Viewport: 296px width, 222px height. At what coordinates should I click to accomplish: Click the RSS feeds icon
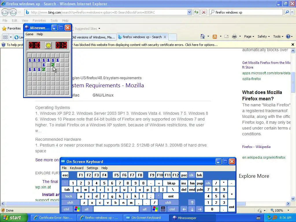[x=215, y=37]
